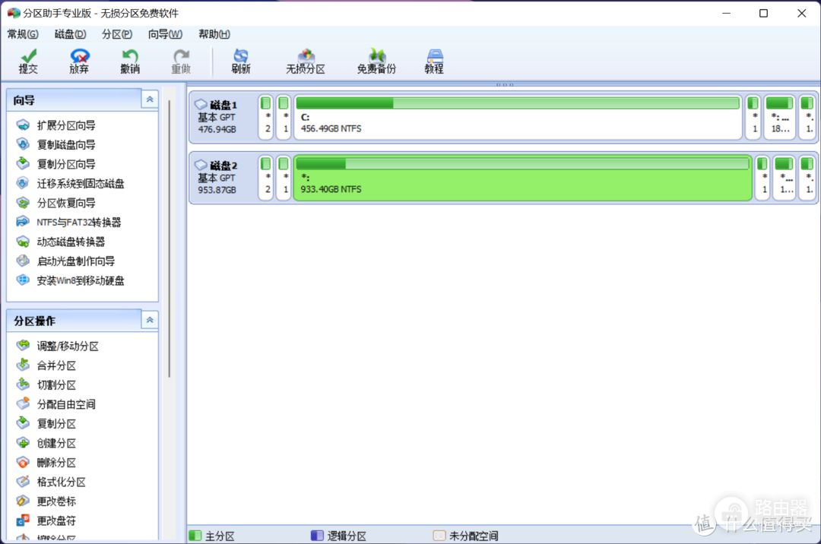Open the 教程 (Tutorial) toolbar icon
Screen dimensions: 821x544
[434, 62]
